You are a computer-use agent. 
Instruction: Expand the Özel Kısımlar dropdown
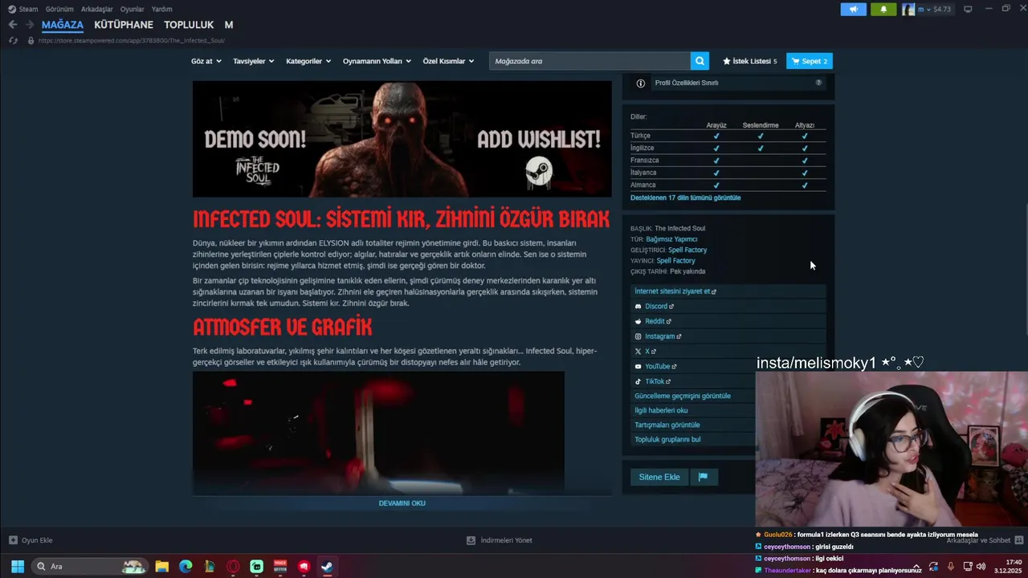coord(448,61)
